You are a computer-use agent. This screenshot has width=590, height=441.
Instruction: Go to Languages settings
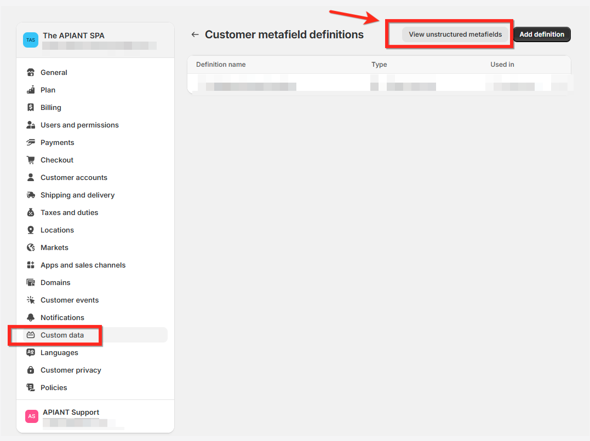pos(59,352)
